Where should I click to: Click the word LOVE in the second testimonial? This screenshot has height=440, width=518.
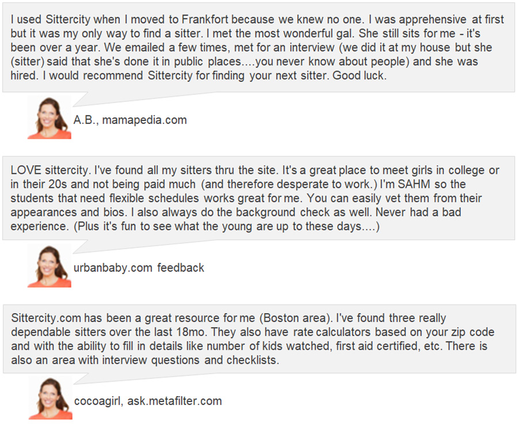26,170
